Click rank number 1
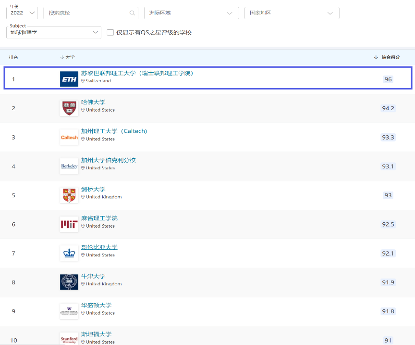The image size is (415, 345). click(x=13, y=79)
